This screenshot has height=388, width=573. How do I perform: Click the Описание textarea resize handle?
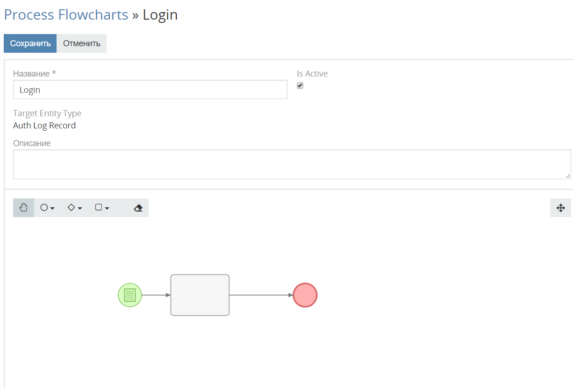click(x=568, y=176)
